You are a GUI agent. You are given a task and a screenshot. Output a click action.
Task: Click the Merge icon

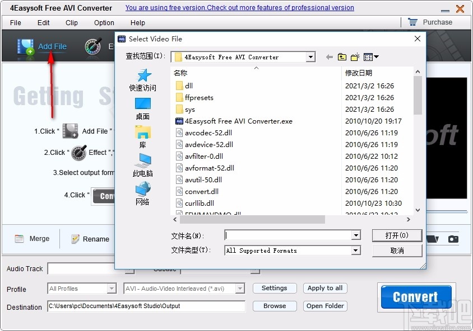tap(19, 239)
